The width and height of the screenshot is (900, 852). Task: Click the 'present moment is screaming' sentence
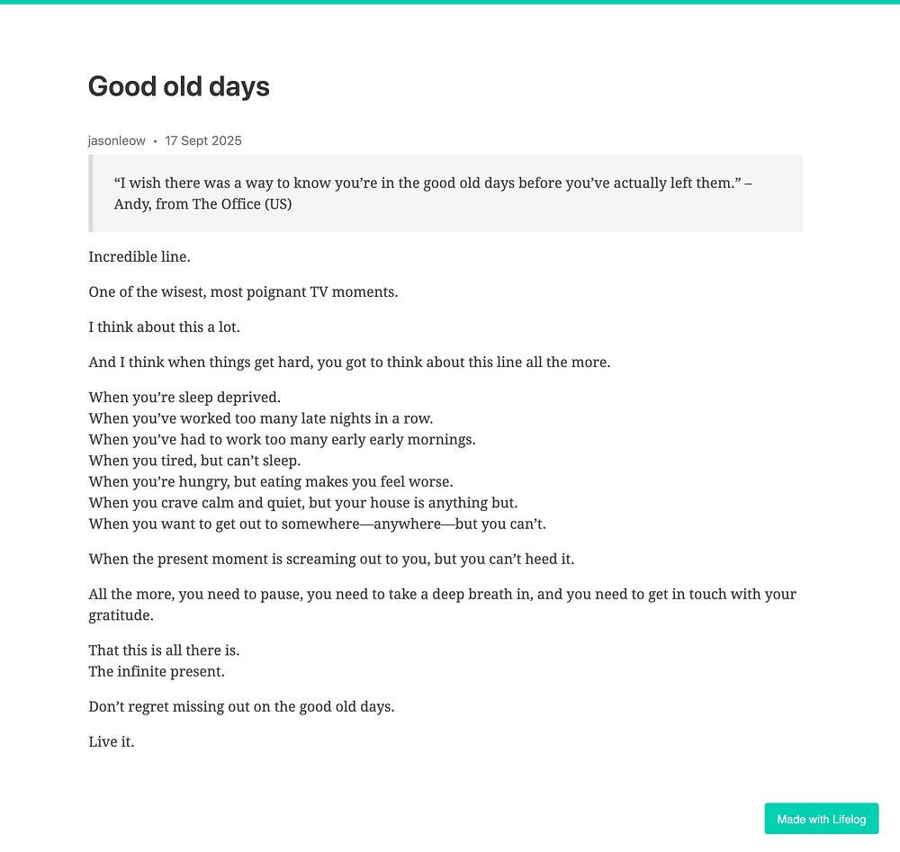pyautogui.click(x=331, y=560)
